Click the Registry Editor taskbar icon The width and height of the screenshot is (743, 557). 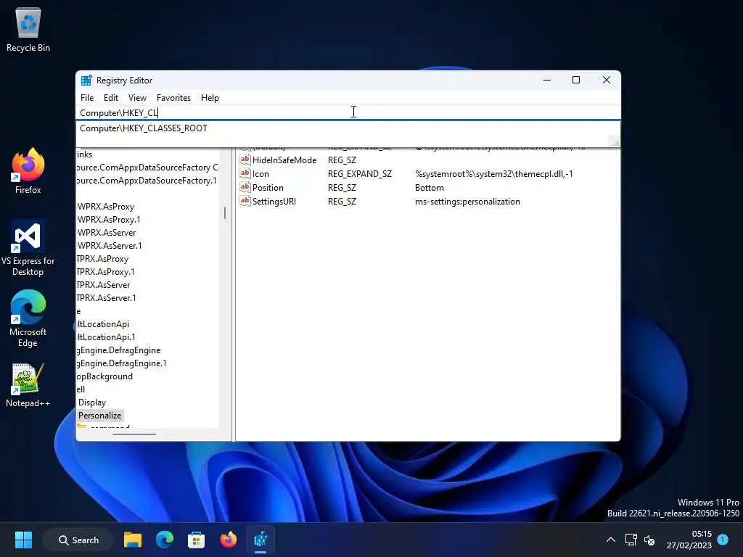click(260, 540)
